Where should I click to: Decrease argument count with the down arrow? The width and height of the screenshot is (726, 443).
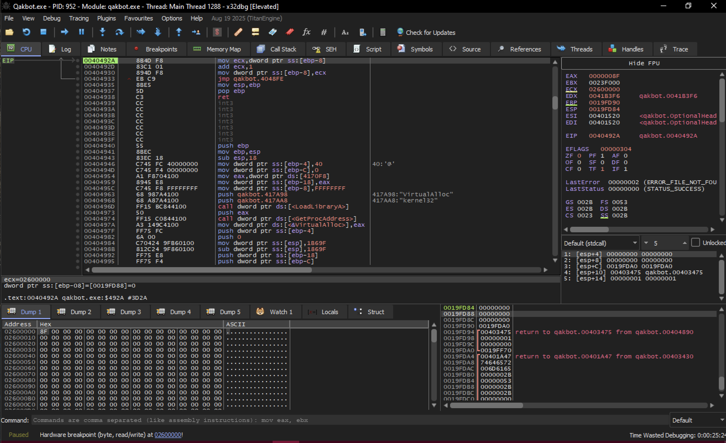pos(646,243)
